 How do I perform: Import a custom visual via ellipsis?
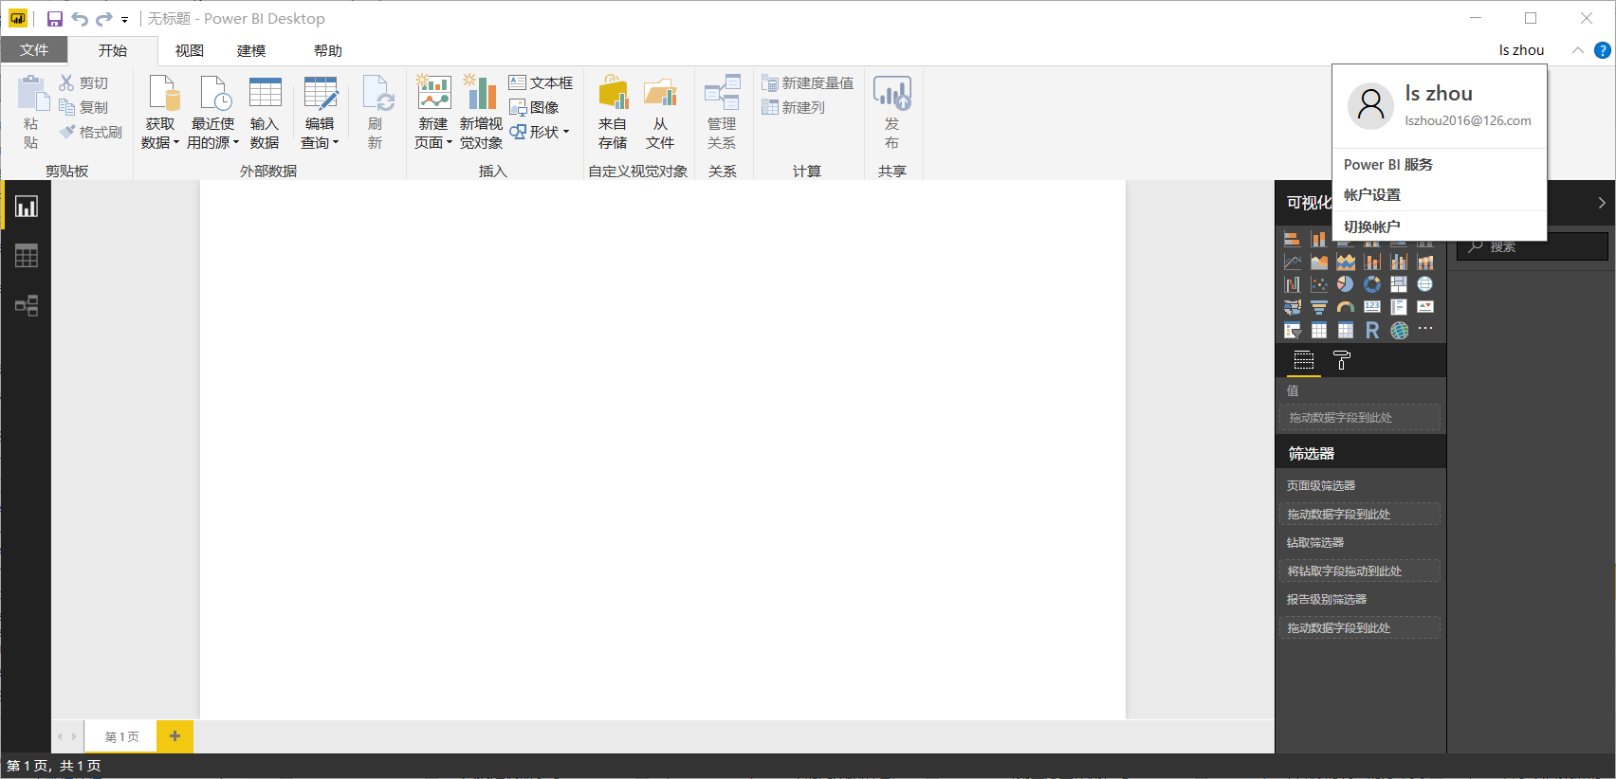point(1425,329)
